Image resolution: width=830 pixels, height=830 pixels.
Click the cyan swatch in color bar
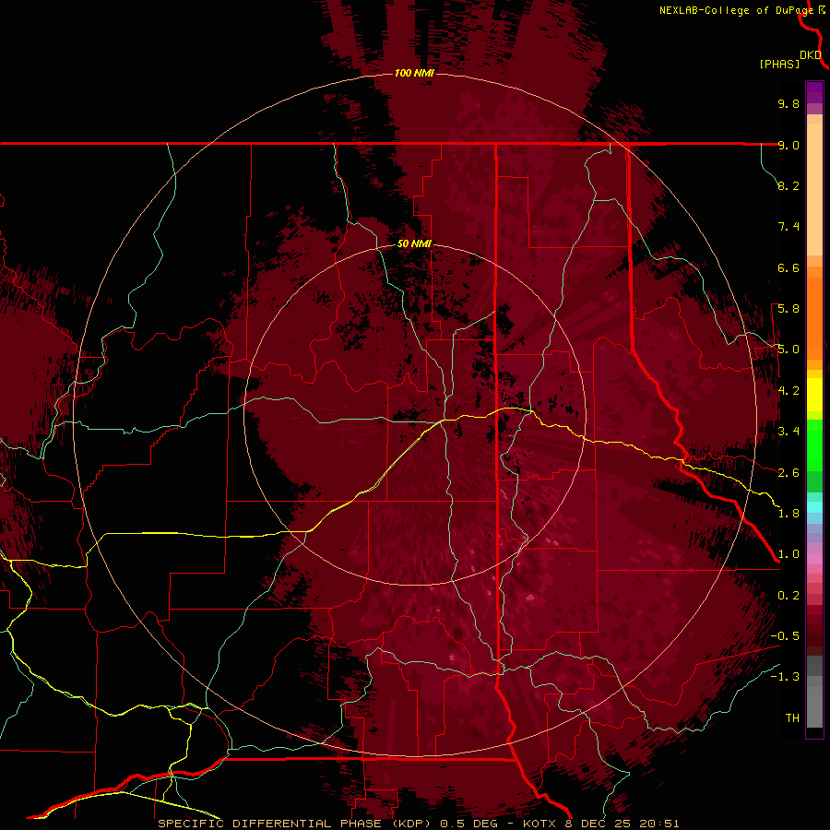point(814,506)
